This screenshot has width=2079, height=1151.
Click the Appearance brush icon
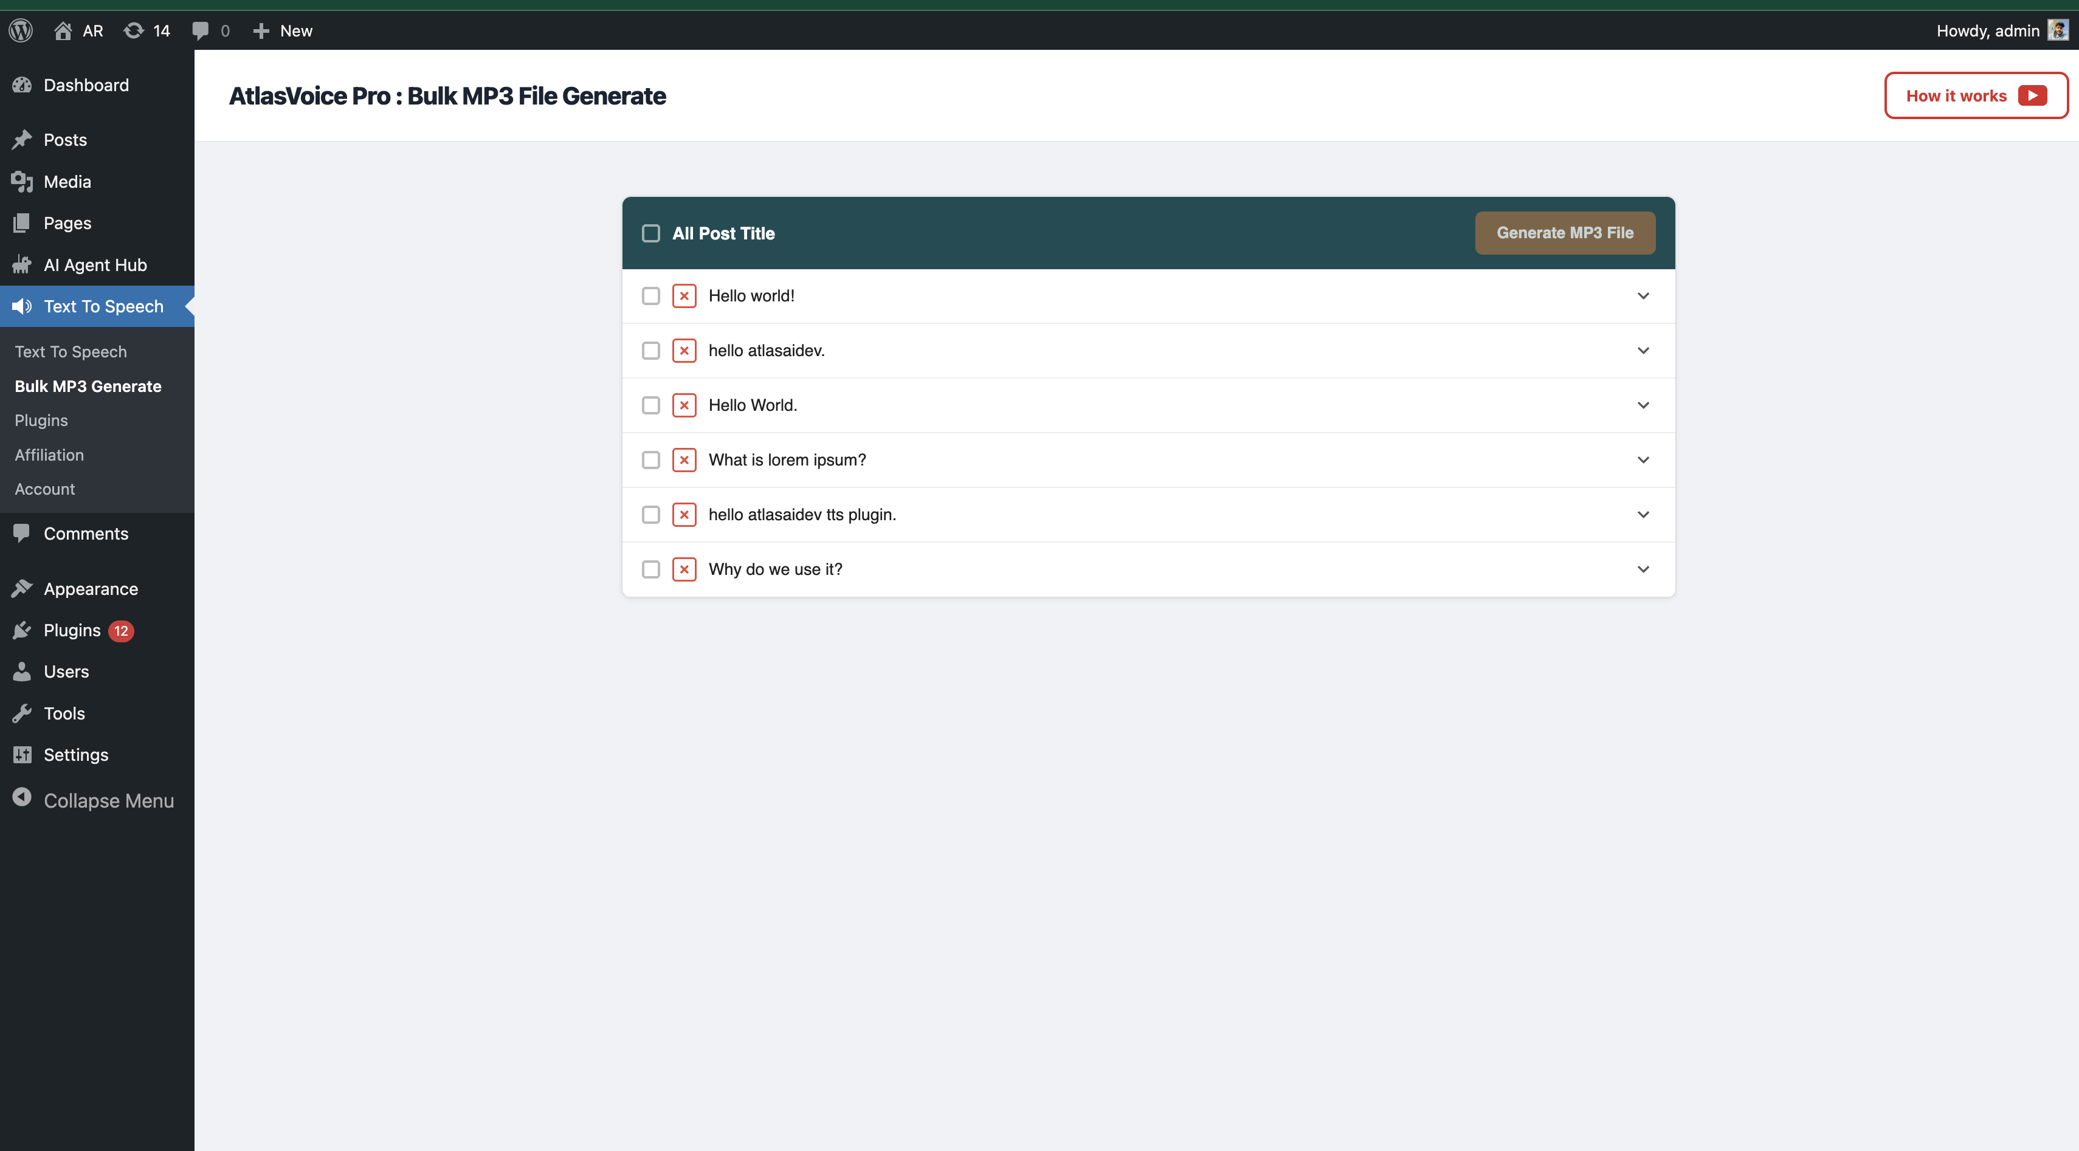click(x=22, y=589)
